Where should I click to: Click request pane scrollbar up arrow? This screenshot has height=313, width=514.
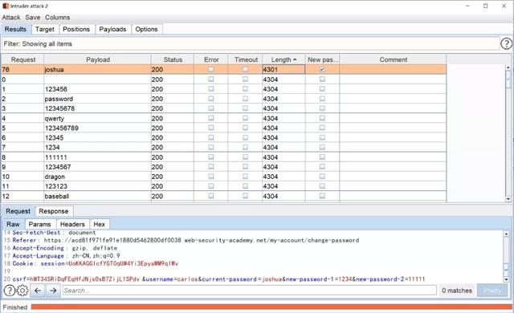click(x=506, y=234)
